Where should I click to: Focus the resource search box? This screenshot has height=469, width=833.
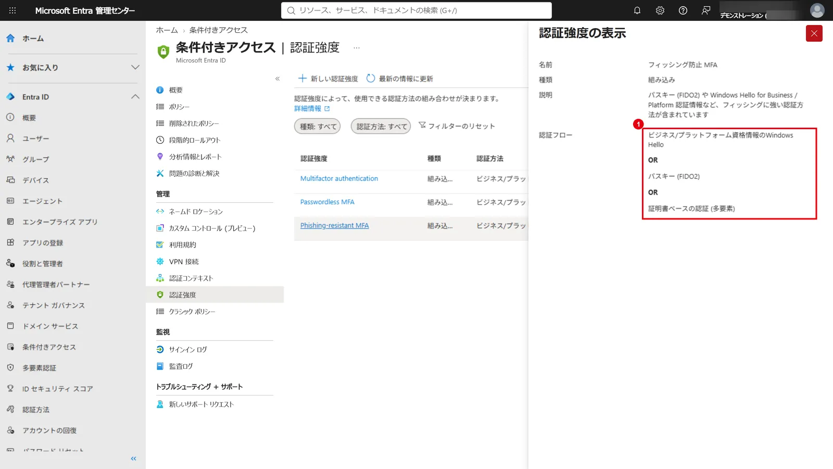pos(416,10)
